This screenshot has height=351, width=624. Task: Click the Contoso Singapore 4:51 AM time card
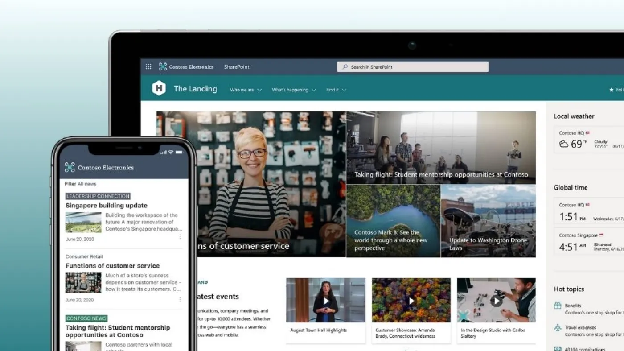pyautogui.click(x=590, y=242)
